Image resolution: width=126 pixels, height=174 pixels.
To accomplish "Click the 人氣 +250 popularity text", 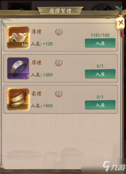I will tap(42, 75).
